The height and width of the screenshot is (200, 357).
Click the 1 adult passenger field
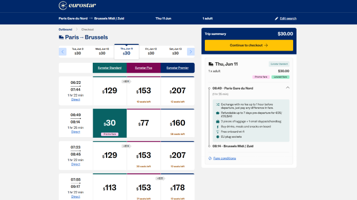[x=208, y=18]
